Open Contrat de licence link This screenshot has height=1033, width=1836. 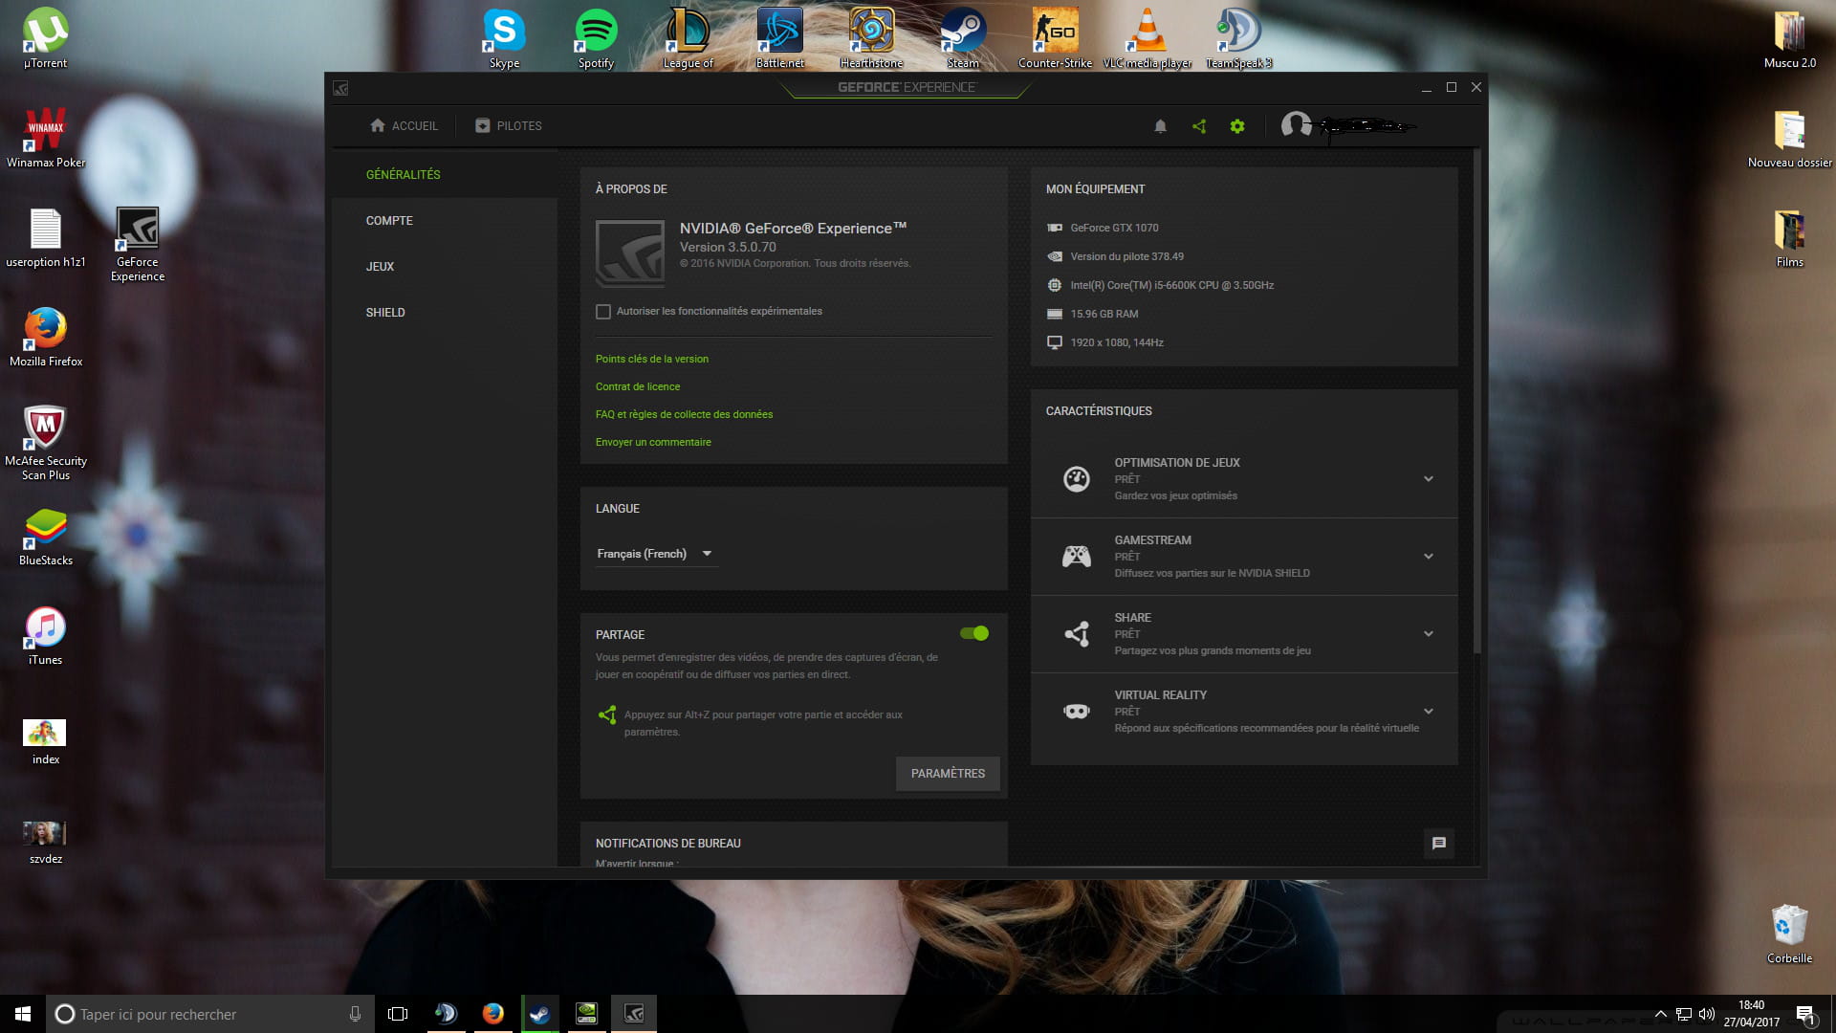[x=638, y=387]
